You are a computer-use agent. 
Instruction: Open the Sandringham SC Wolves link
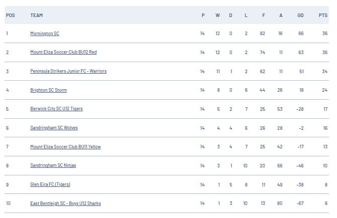tap(54, 128)
